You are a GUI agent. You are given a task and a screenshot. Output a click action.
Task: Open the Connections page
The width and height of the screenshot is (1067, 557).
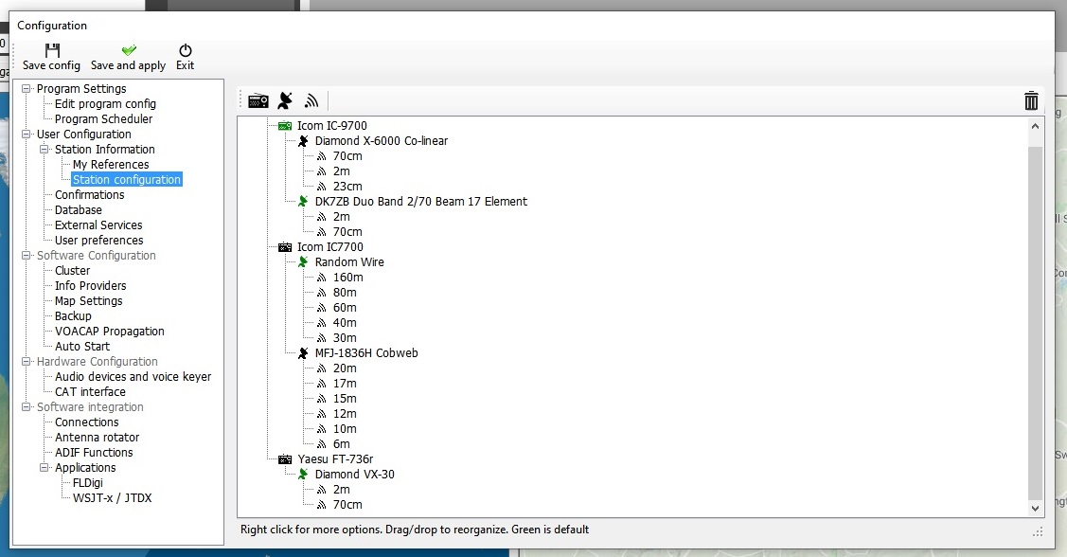pos(86,422)
